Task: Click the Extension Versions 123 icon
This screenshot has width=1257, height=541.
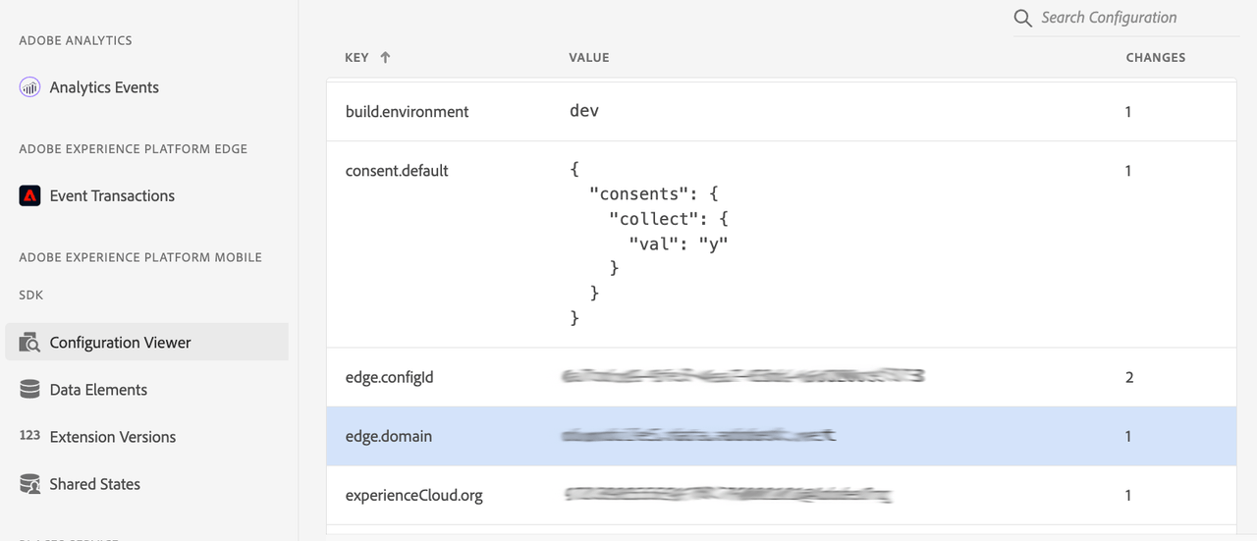Action: pyautogui.click(x=29, y=435)
